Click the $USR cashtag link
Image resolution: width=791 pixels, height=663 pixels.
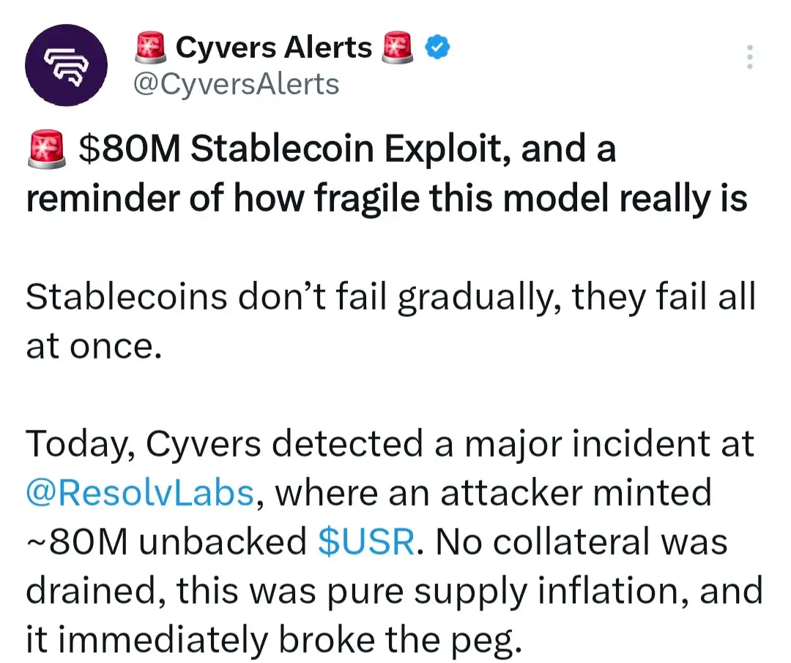[366, 542]
